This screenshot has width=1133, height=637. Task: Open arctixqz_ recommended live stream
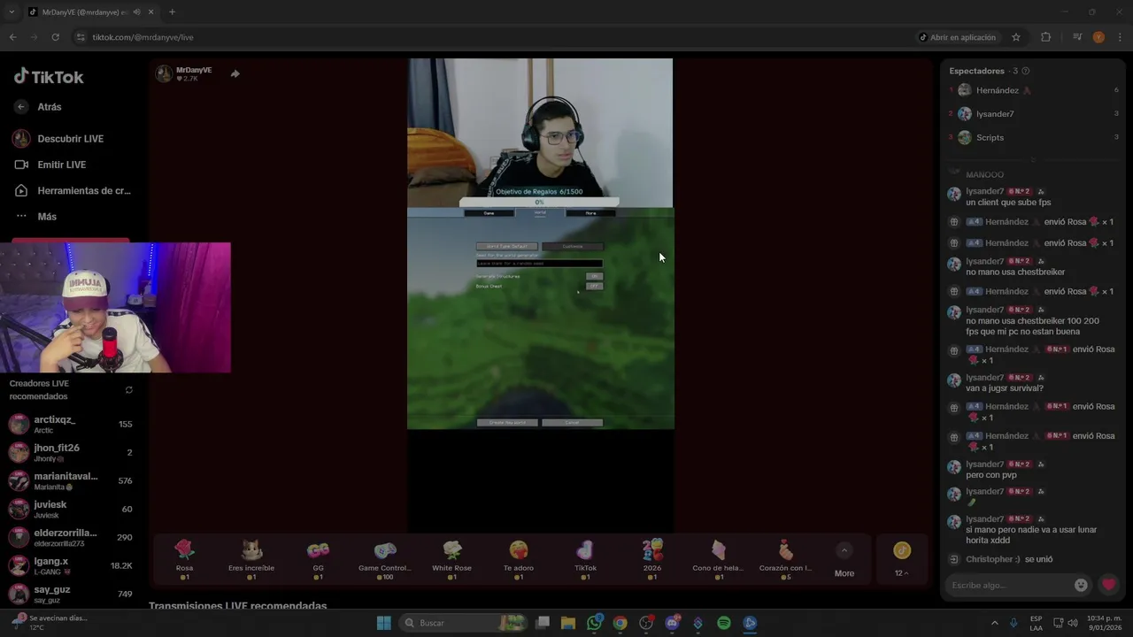(71, 424)
